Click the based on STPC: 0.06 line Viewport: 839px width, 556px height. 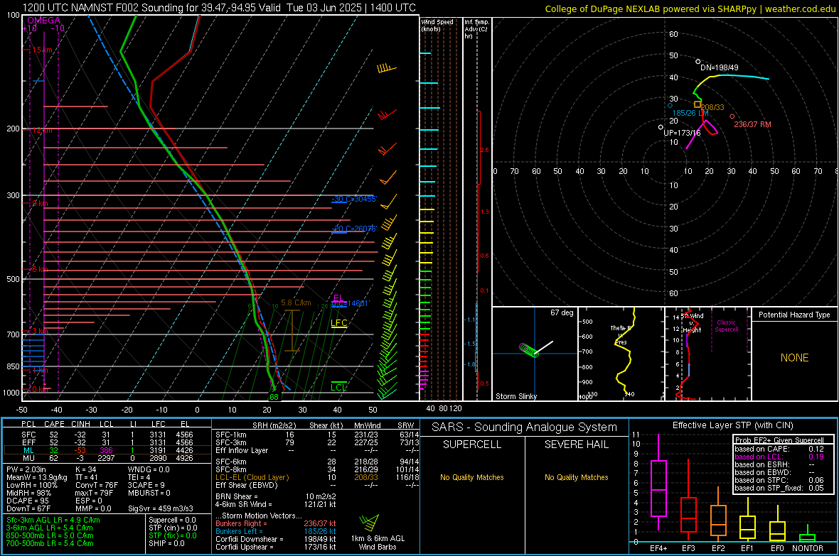(779, 480)
